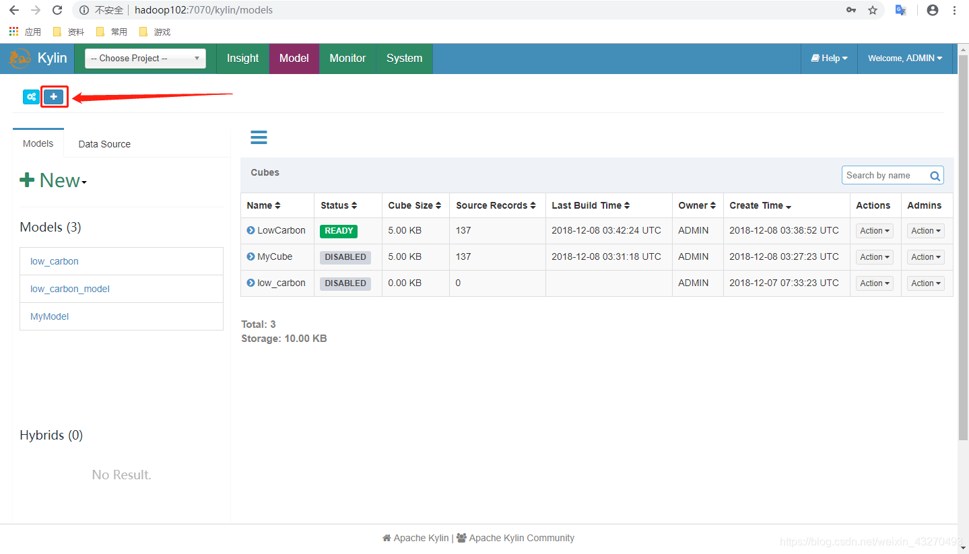The height and width of the screenshot is (554, 969).
Task: Sort cubes by the Cube Size column
Action: [x=415, y=205]
